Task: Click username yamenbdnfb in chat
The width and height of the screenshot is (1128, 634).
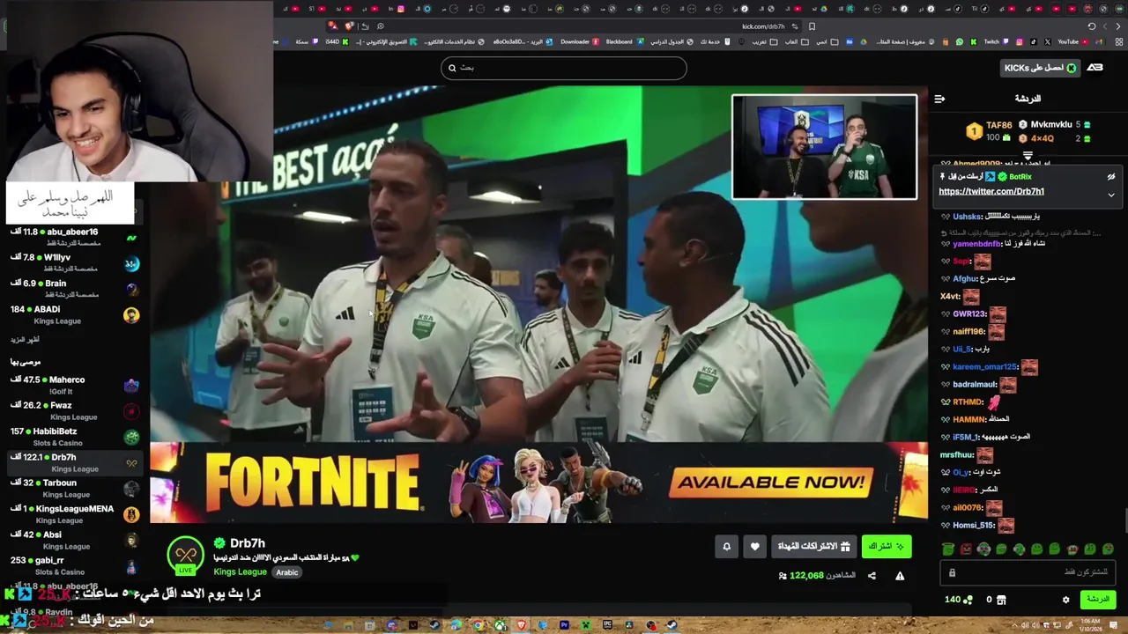Action: coord(976,244)
